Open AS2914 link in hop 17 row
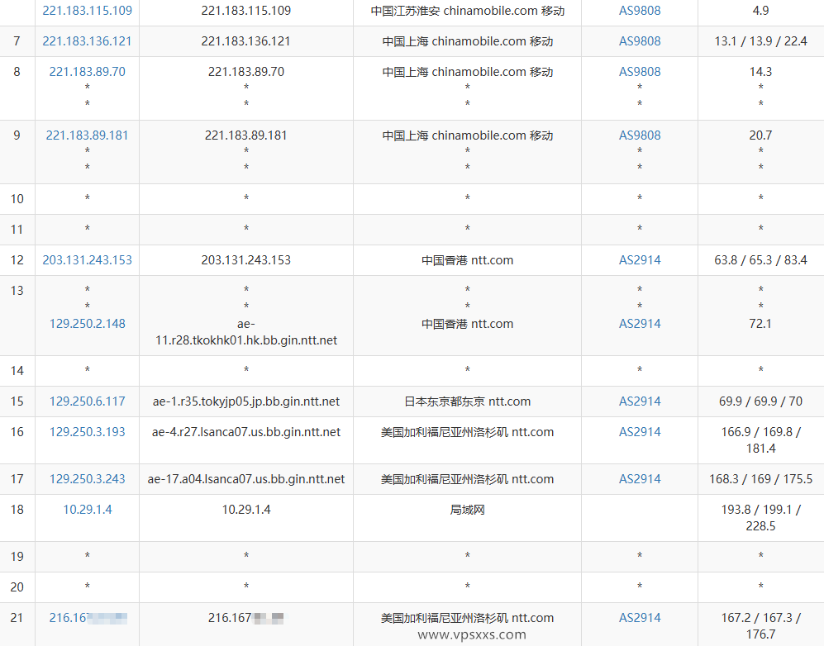Viewport: 824px width, 646px height. point(640,479)
